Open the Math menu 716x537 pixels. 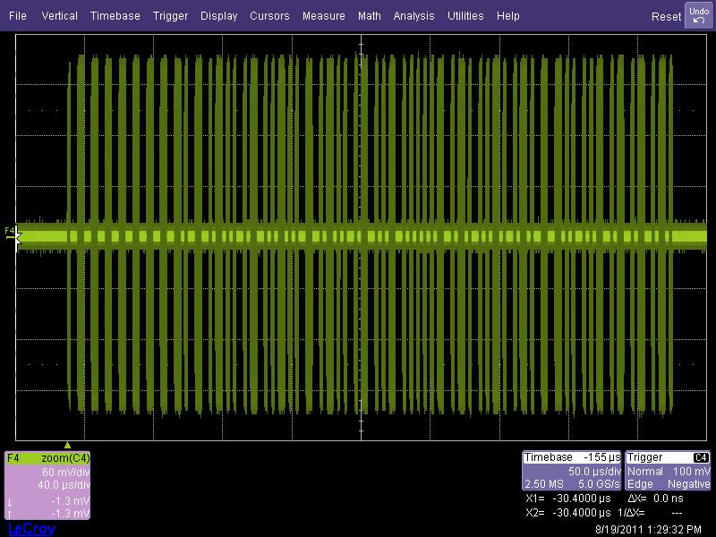pyautogui.click(x=370, y=16)
